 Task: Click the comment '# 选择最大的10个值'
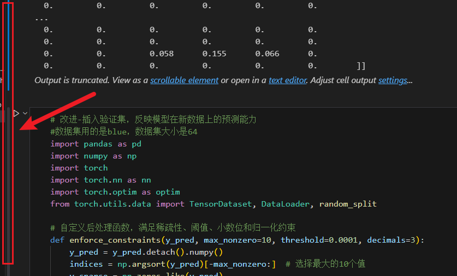click(x=325, y=264)
